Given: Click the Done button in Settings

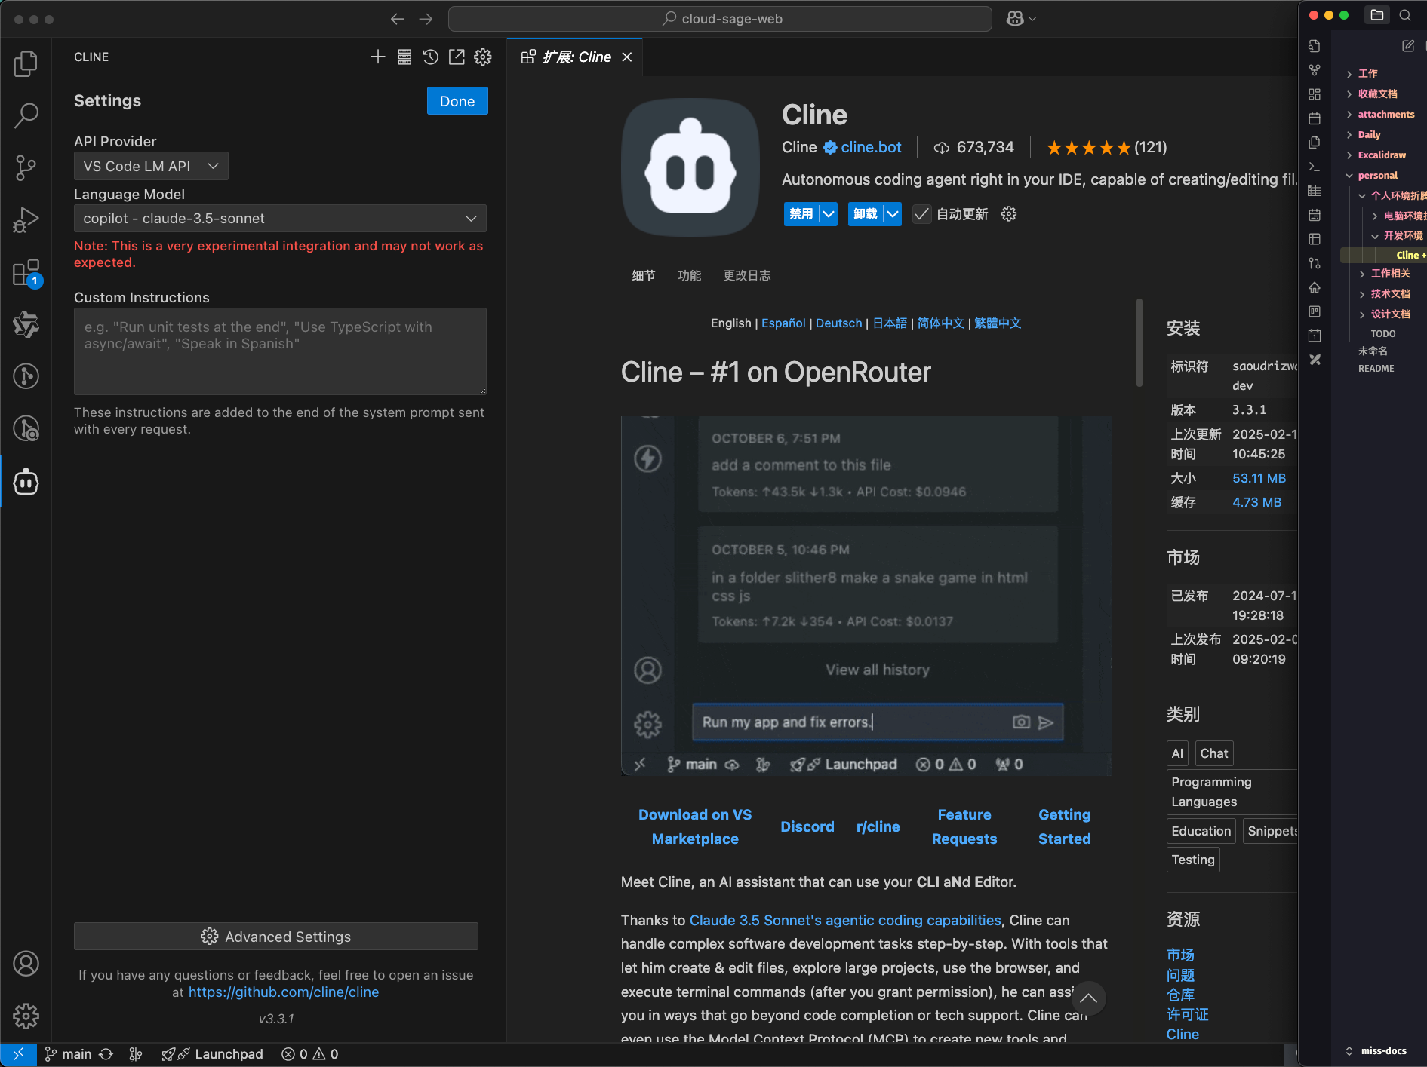Looking at the screenshot, I should click(x=457, y=101).
